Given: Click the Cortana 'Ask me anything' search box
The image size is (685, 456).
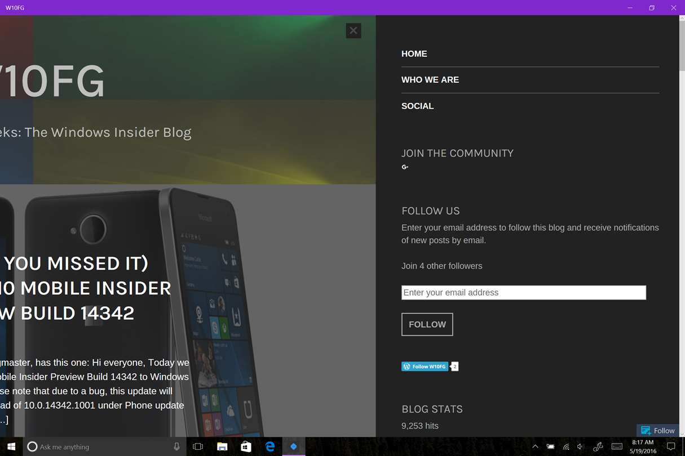Looking at the screenshot, I should coord(105,446).
